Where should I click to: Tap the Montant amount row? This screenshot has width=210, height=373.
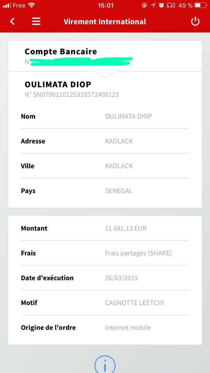point(105,228)
